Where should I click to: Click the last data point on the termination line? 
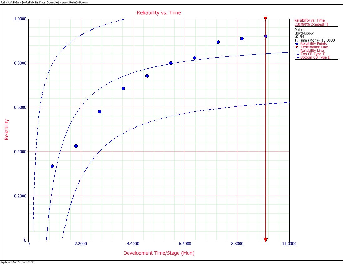pyautogui.click(x=265, y=36)
